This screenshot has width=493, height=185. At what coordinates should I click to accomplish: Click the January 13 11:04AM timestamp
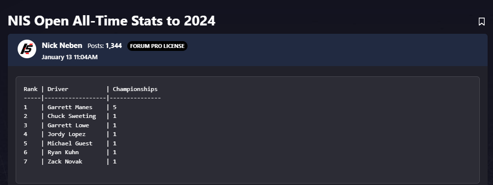coord(70,57)
